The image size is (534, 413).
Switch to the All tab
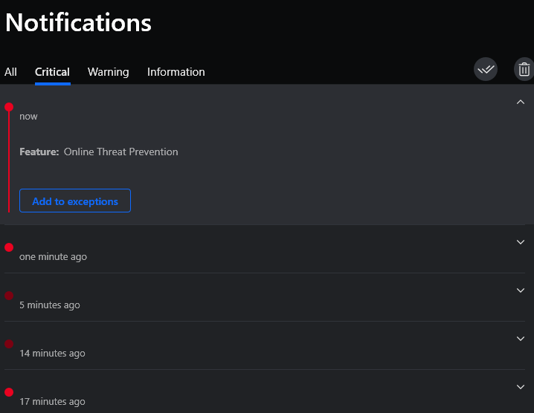click(10, 72)
